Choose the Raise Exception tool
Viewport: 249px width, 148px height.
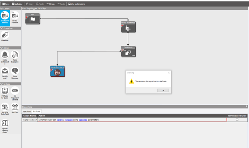[15, 57]
